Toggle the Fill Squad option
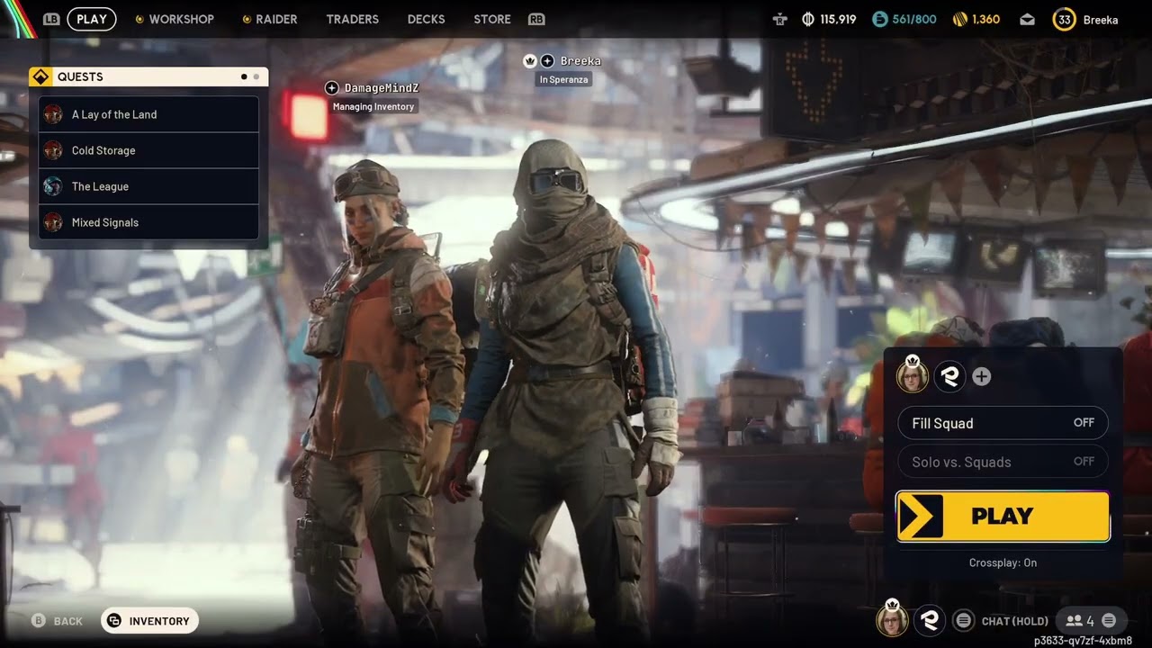The height and width of the screenshot is (648, 1152). (x=1003, y=423)
